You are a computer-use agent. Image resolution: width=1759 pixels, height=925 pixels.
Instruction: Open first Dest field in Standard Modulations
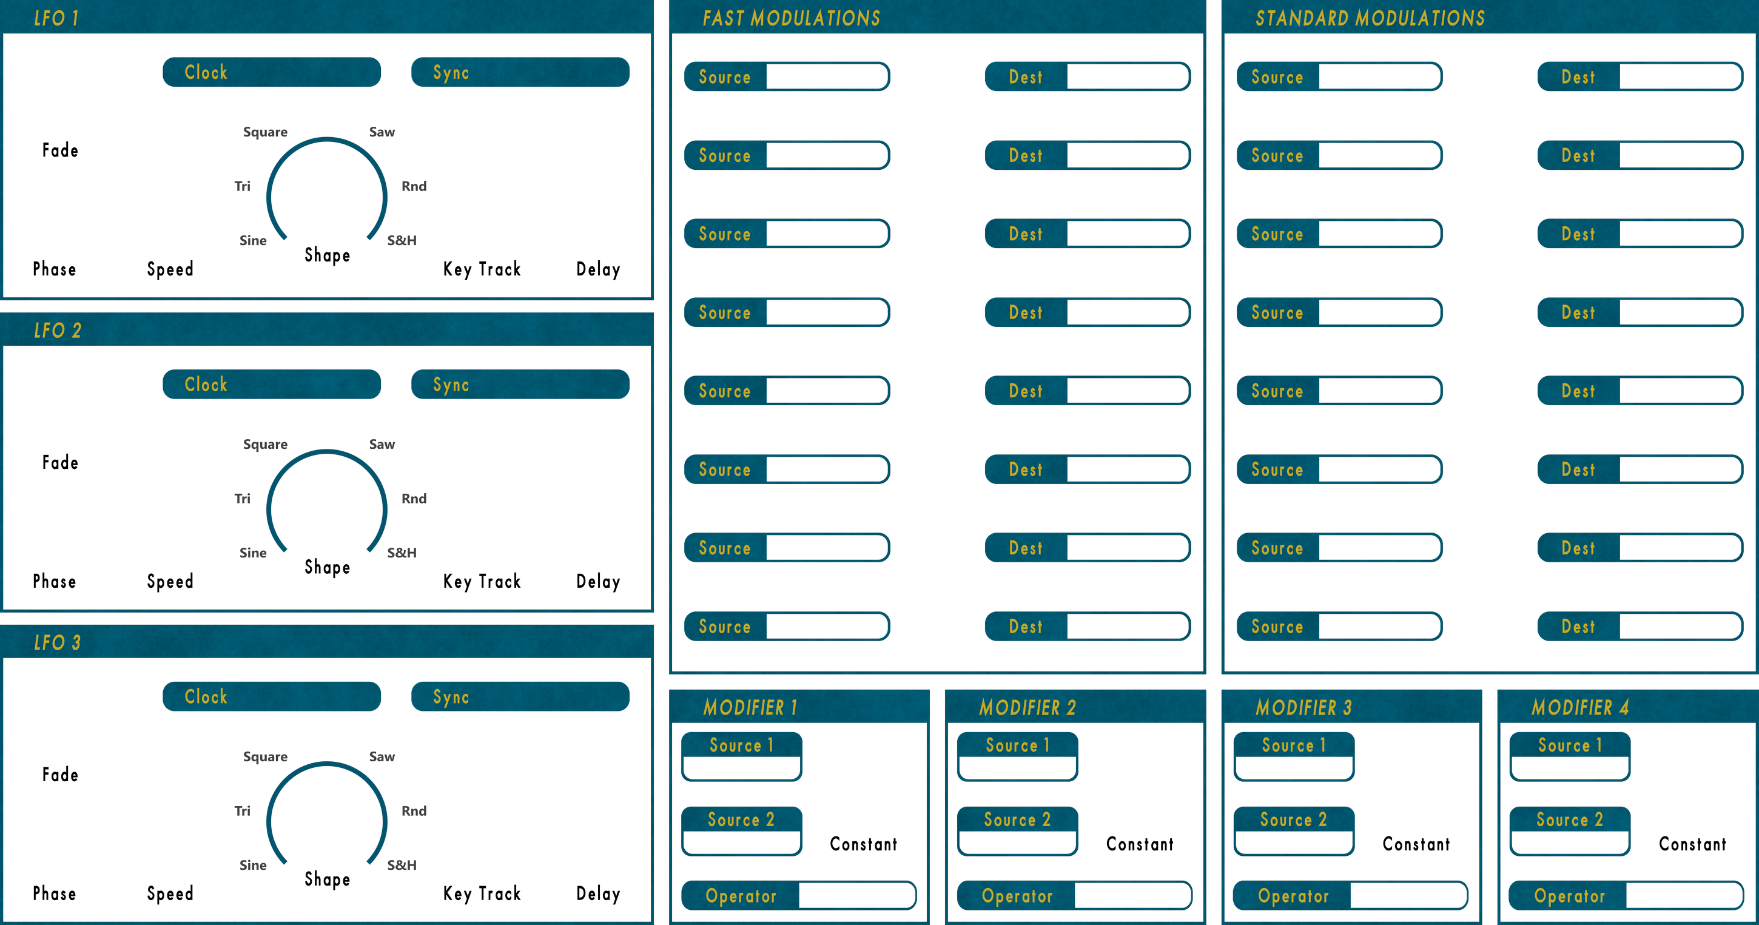[1640, 76]
